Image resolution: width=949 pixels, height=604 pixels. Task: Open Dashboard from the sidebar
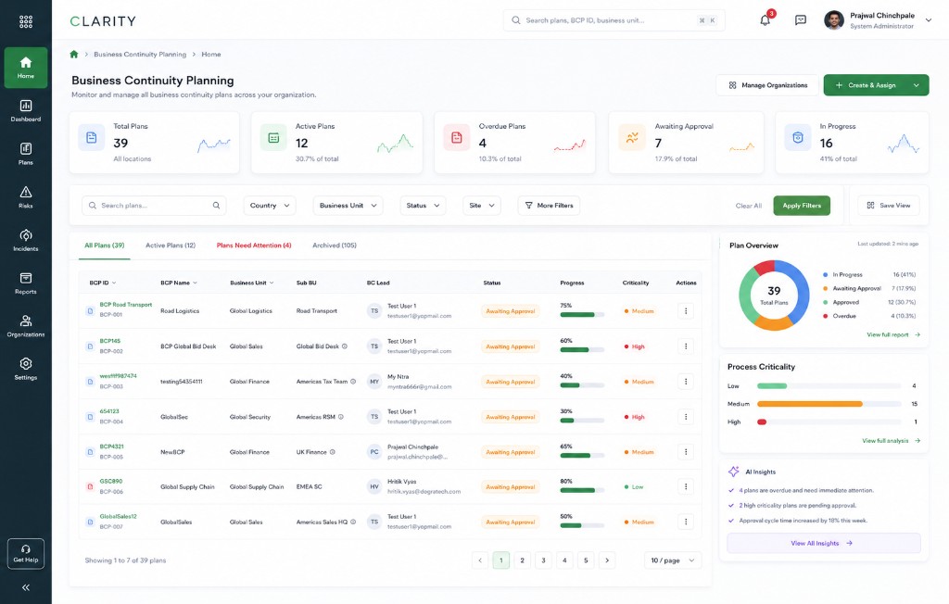click(25, 111)
